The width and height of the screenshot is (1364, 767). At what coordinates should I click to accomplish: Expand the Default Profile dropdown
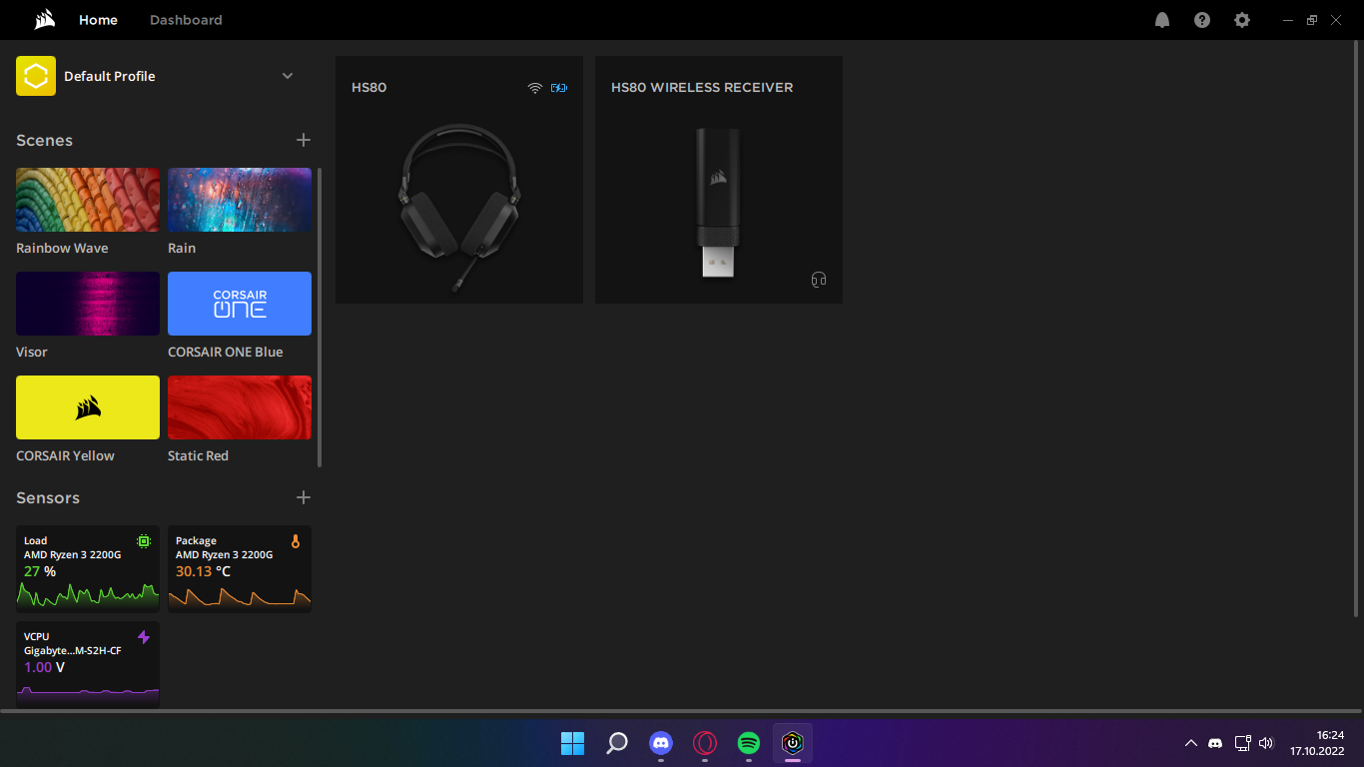click(x=288, y=76)
